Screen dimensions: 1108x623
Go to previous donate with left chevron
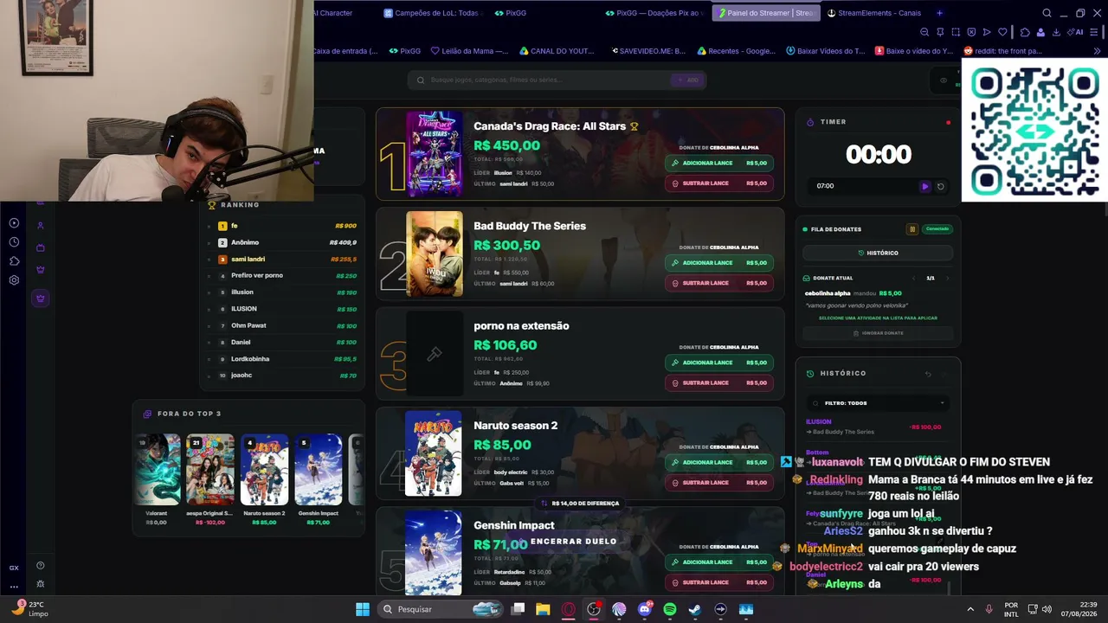915,278
